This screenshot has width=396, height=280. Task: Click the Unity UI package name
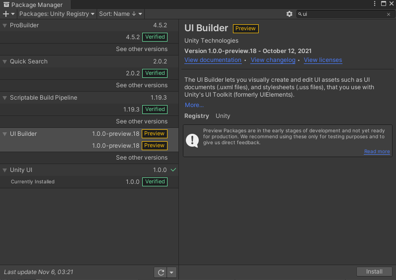click(21, 170)
